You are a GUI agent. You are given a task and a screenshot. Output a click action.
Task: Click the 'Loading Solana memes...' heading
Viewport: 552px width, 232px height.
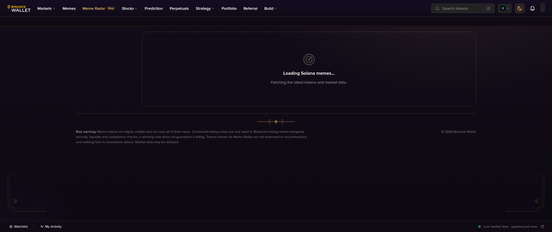(x=309, y=73)
